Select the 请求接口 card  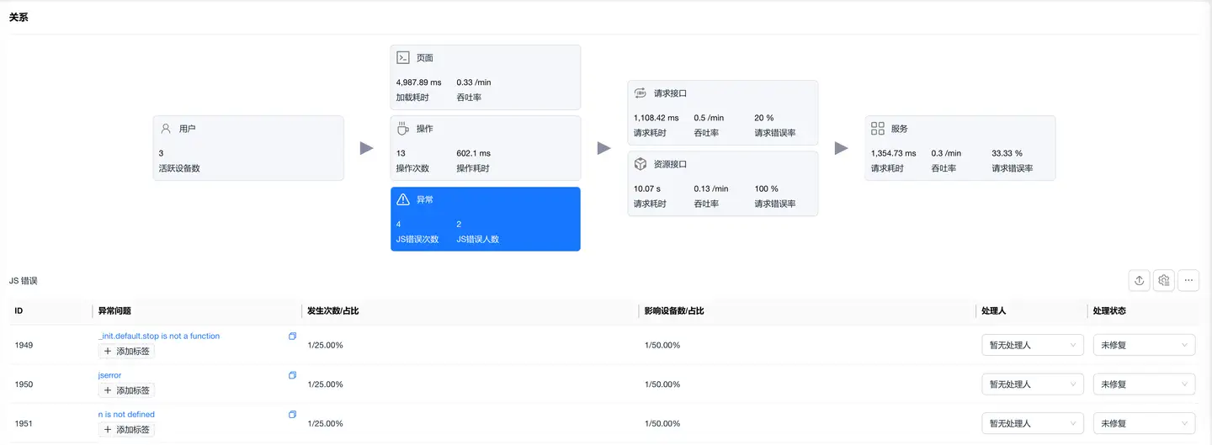722,113
